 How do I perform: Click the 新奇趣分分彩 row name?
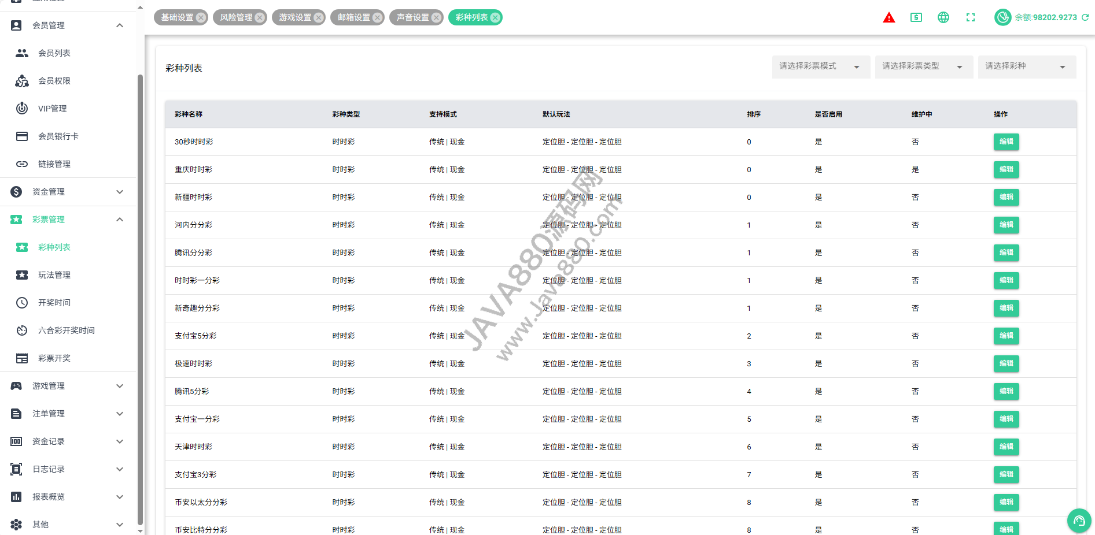pyautogui.click(x=197, y=309)
